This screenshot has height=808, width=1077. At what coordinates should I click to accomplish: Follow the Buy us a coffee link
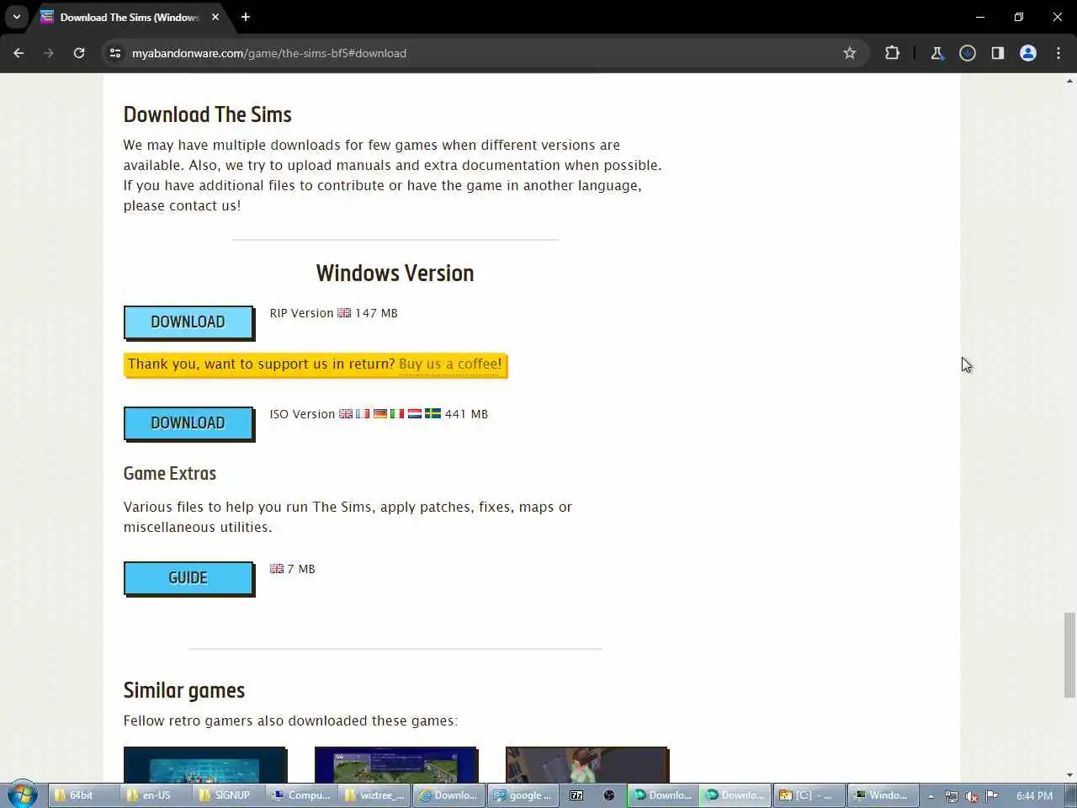pos(450,364)
